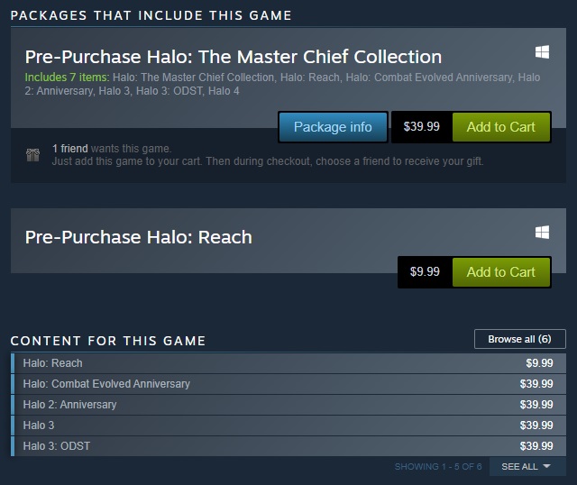Click Windows icon on Master Chief Collection package
Image resolution: width=577 pixels, height=485 pixels.
point(542,52)
